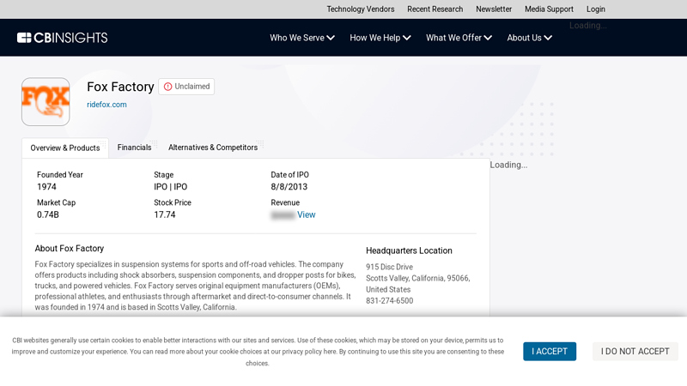Switch to the Financials tab

coord(134,148)
